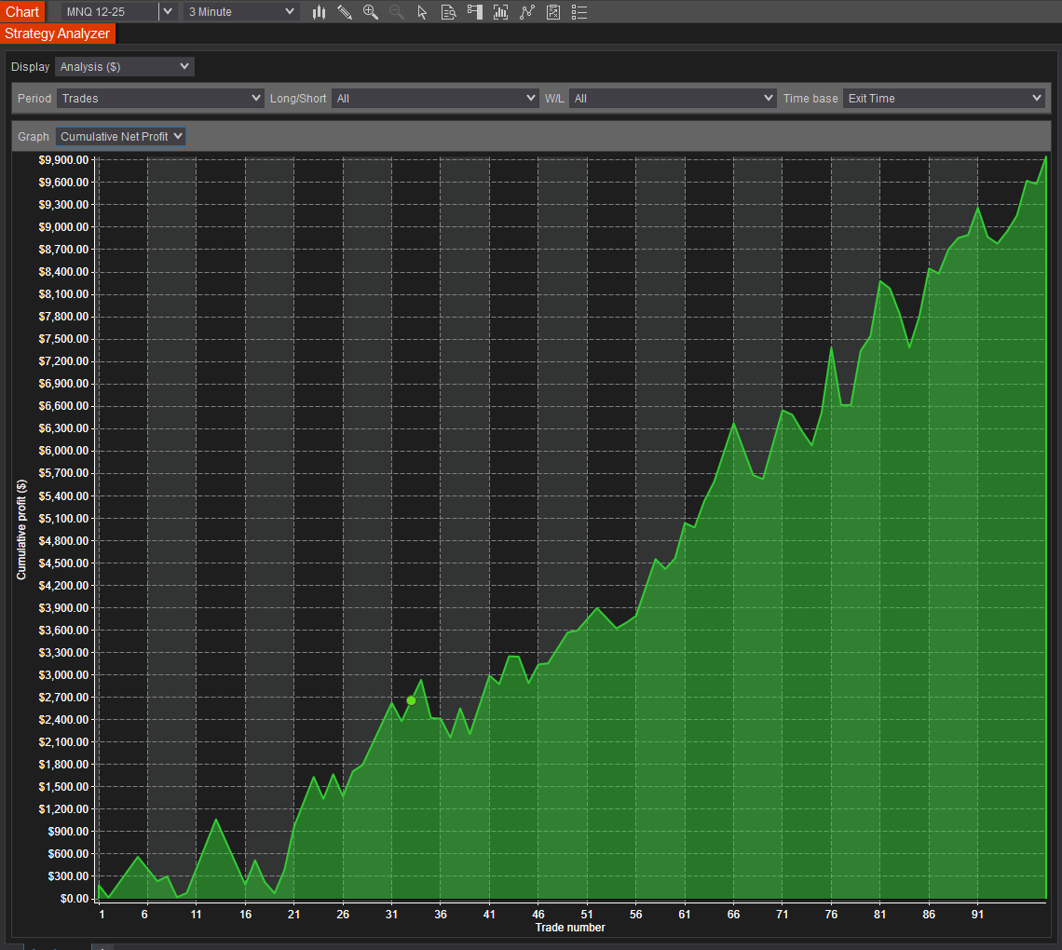Open the Data Series icon

(500, 12)
